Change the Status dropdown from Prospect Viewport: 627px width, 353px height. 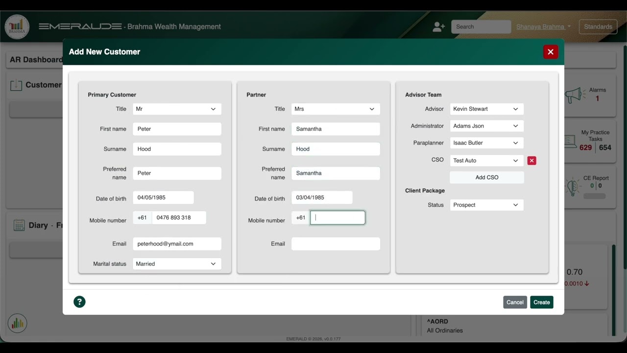click(x=487, y=205)
